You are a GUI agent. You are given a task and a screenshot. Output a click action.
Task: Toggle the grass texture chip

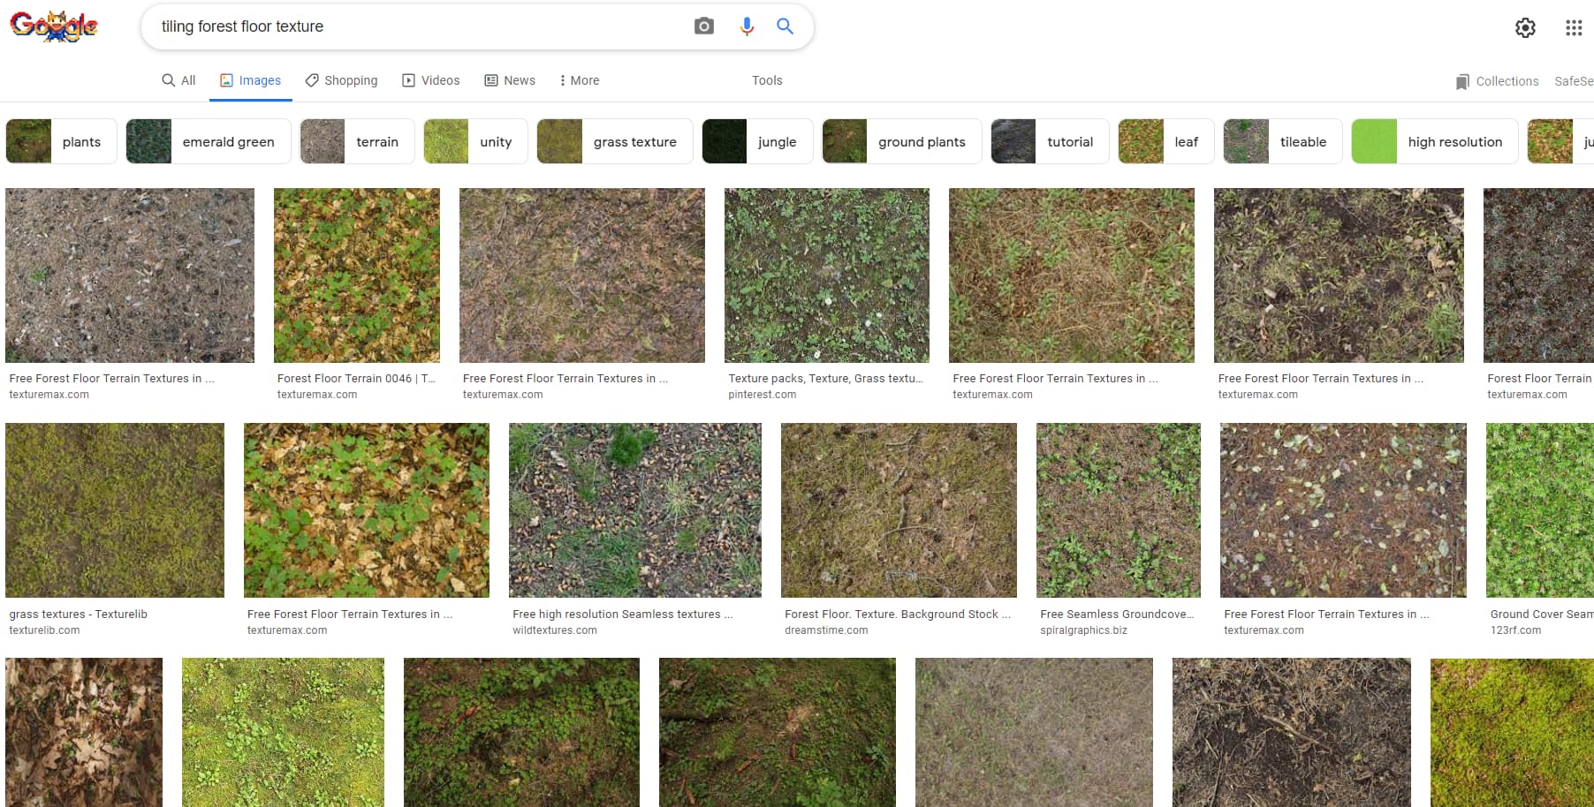tap(615, 142)
